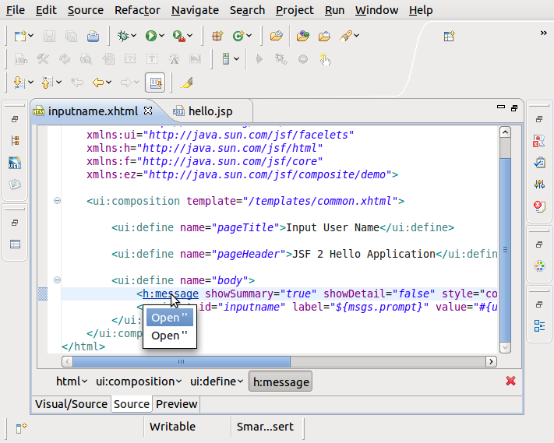Collapse the ui:define body fold marker
This screenshot has width=554, height=443.
[x=57, y=280]
